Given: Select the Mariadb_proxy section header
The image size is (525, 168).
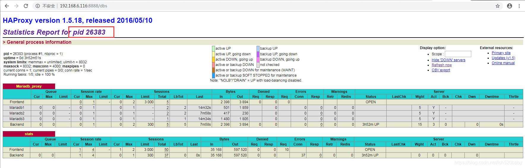Looking at the screenshot, I should (x=29, y=86).
